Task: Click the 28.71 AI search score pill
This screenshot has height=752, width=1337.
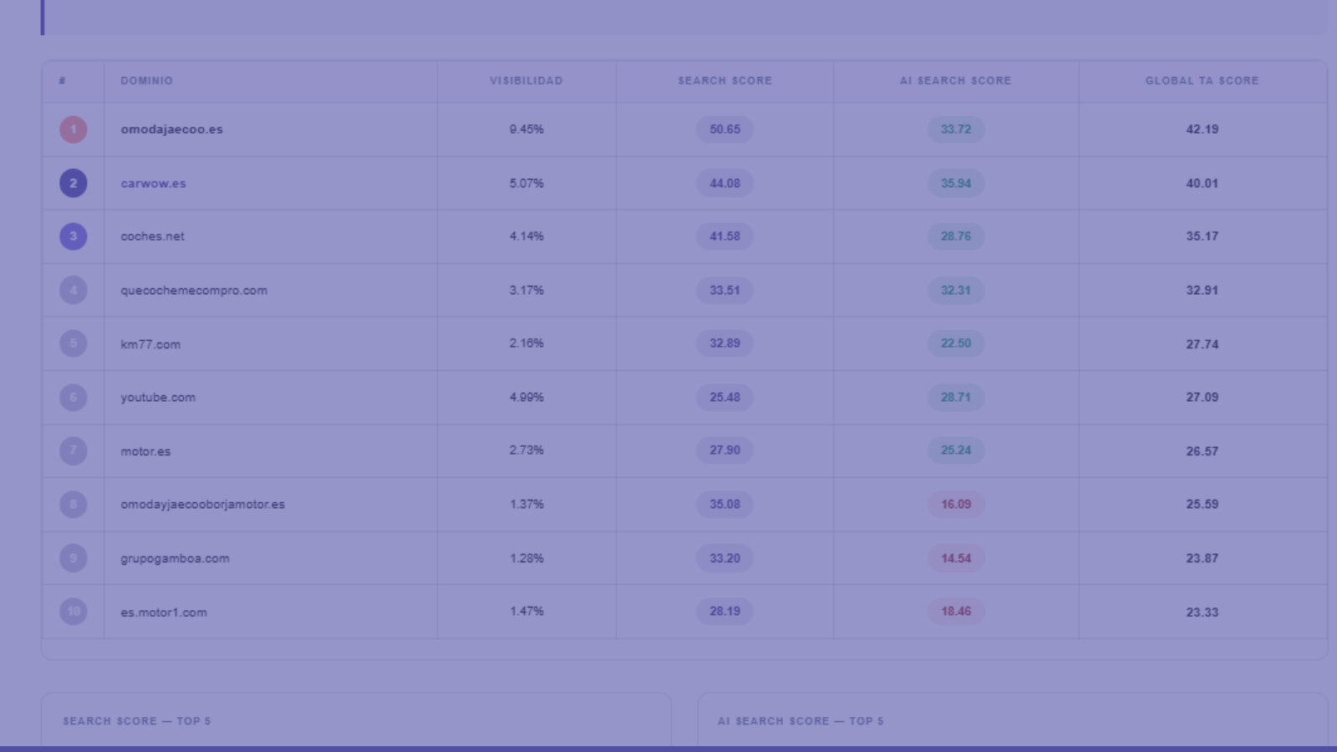Action: [956, 397]
